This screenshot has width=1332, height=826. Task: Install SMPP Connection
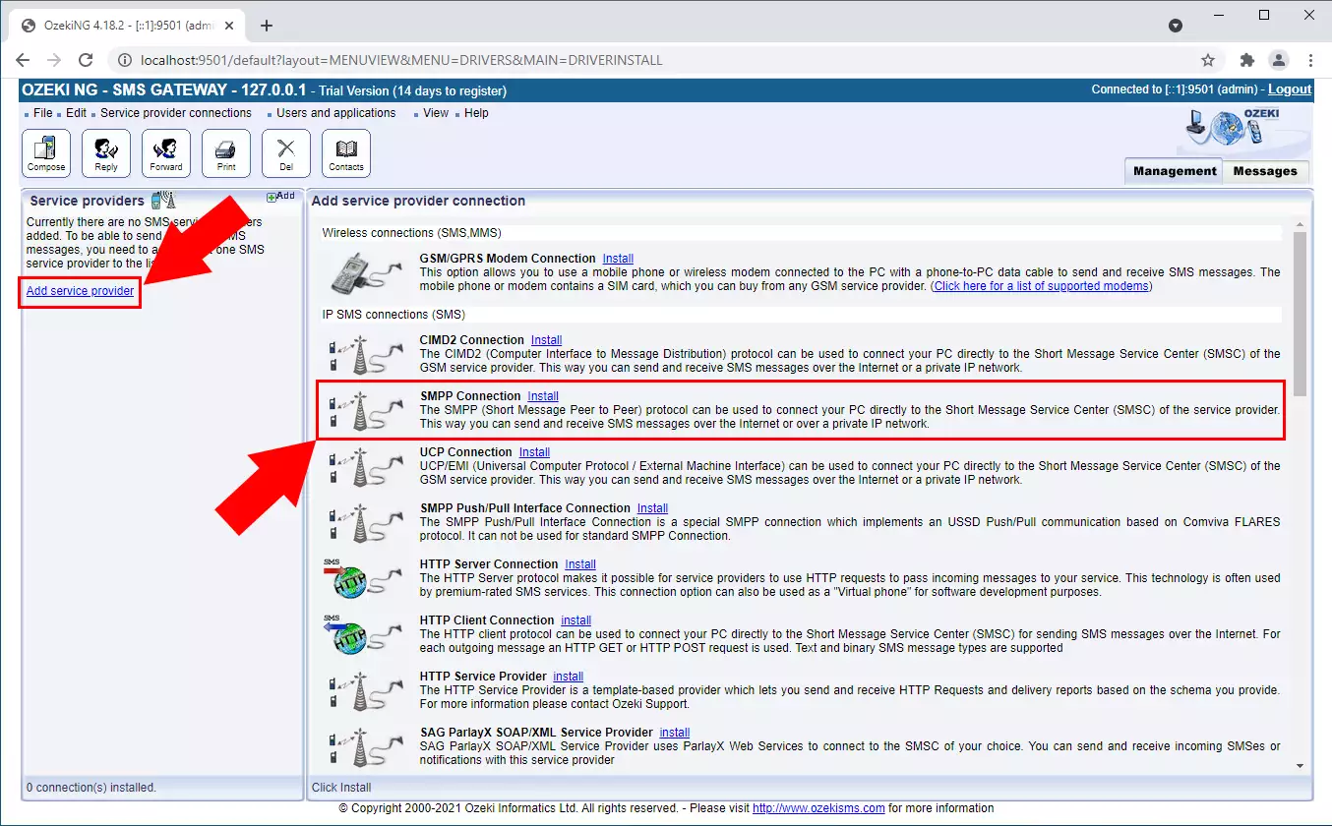543,396
